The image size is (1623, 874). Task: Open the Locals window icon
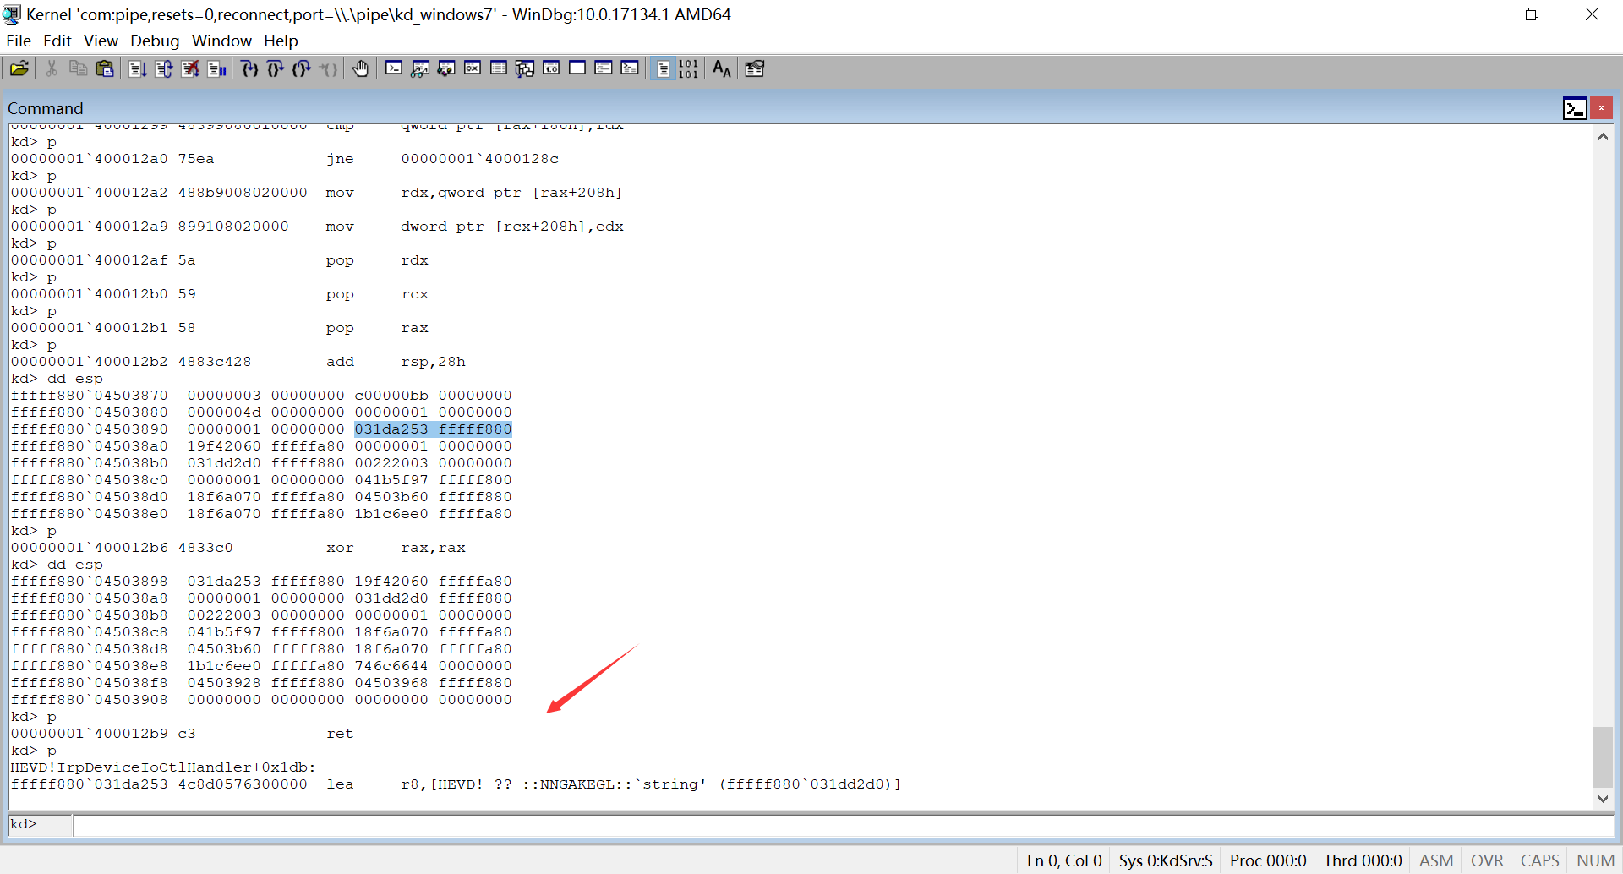point(446,68)
